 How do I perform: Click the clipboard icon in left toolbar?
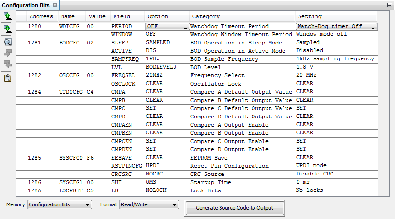point(7,78)
